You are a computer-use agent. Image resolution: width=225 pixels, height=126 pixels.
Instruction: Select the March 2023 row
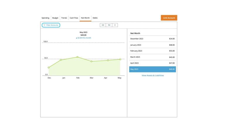(152, 57)
